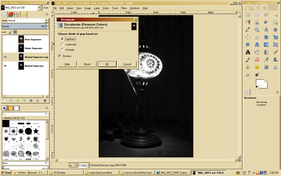The image size is (281, 176).
Task: Open the Filters menu
Action: pyautogui.click(x=124, y=8)
